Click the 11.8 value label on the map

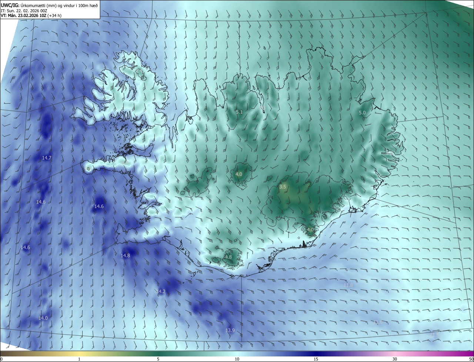[x=348, y=285]
